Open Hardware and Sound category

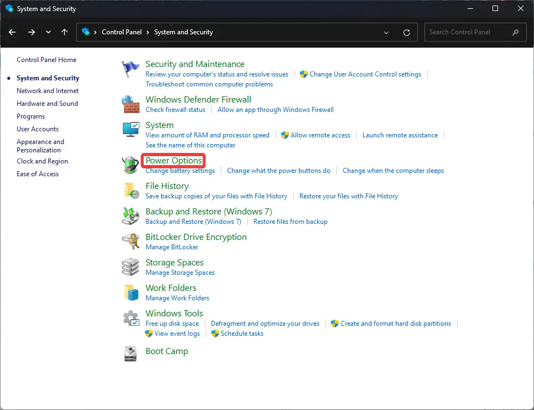click(48, 104)
